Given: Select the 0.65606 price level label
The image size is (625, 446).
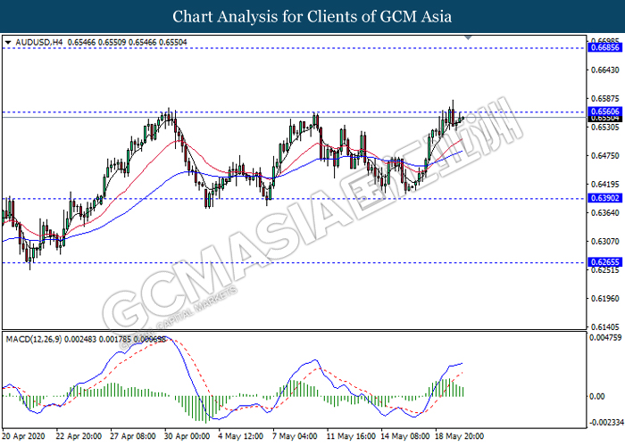Looking at the screenshot, I should (x=604, y=111).
